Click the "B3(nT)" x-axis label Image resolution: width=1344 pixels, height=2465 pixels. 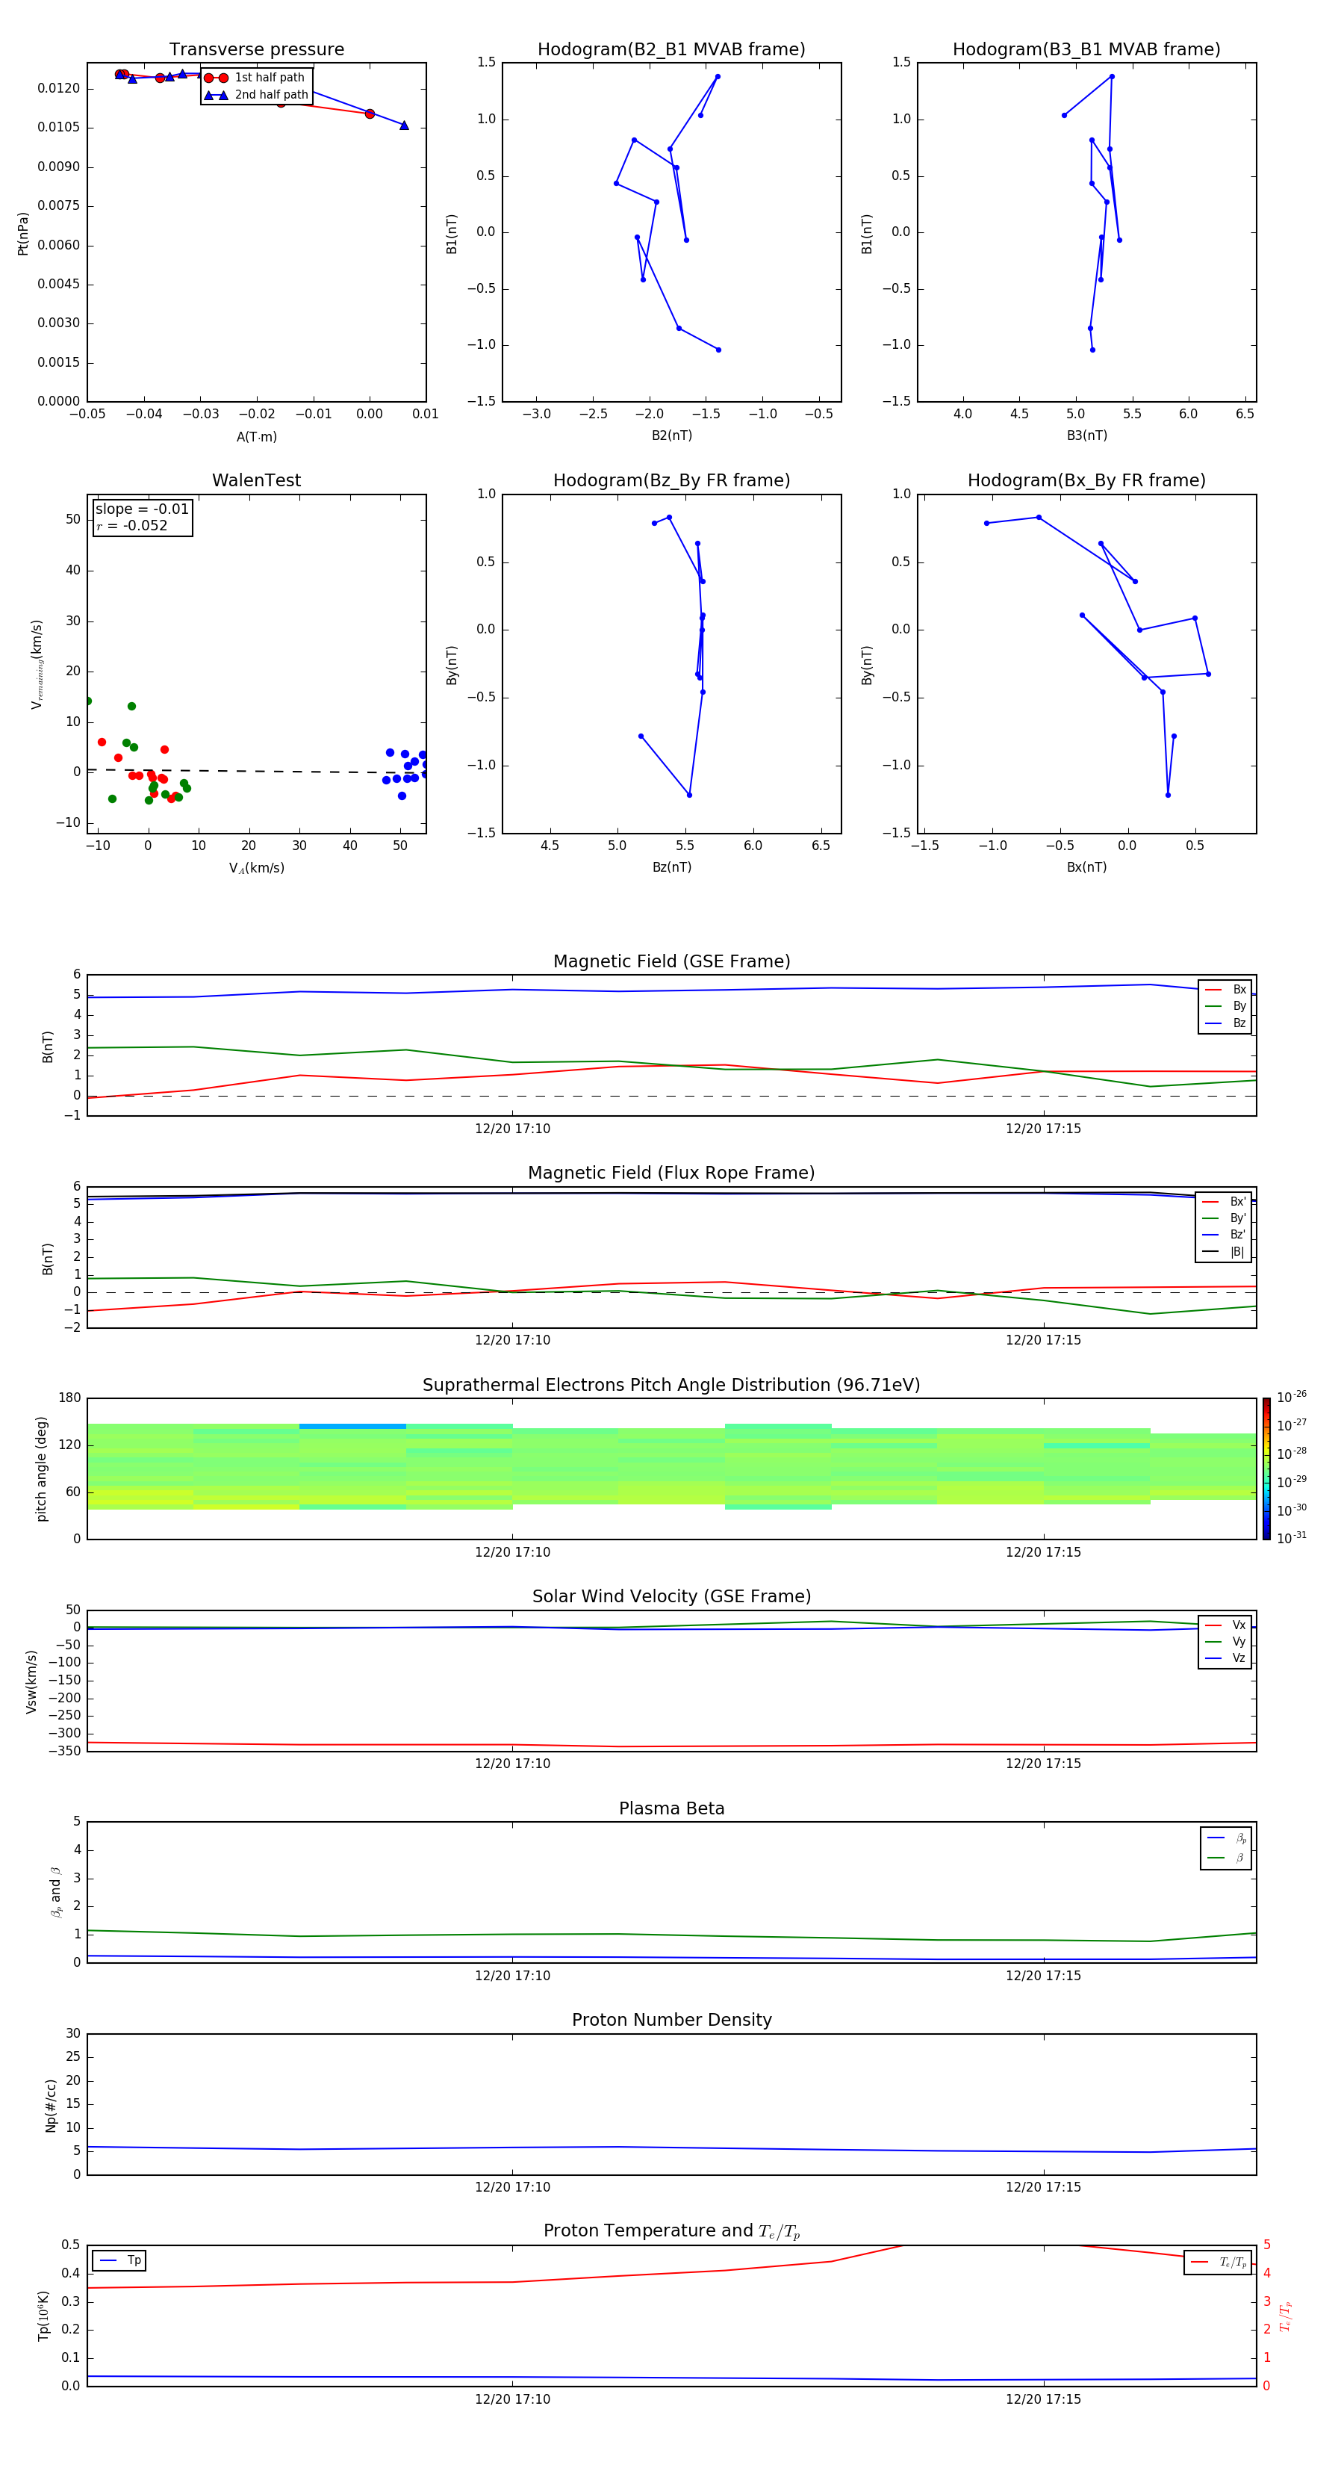[1086, 435]
